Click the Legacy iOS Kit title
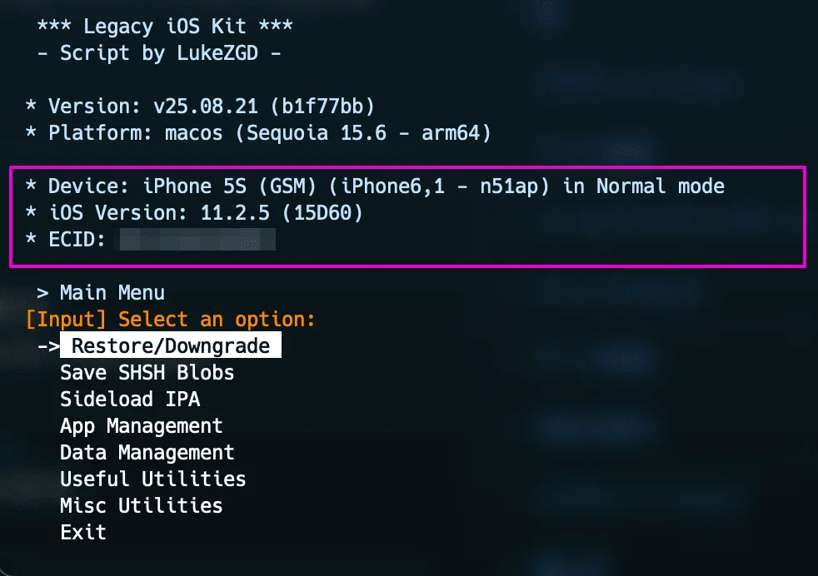The height and width of the screenshot is (576, 818). 165,26
